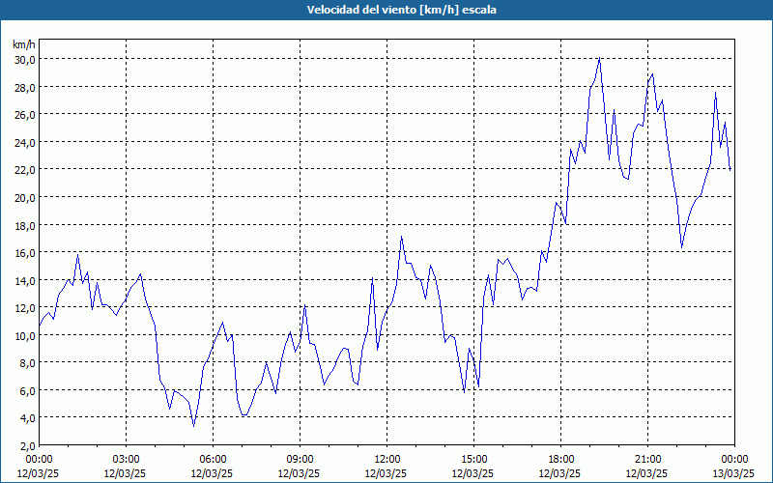Click the 16,0 y-axis value

pos(25,252)
